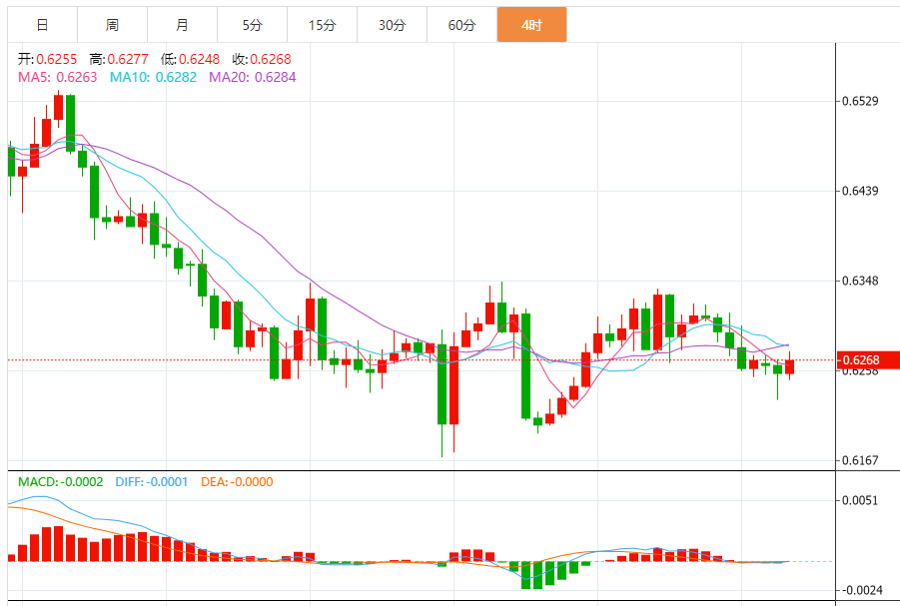Click the DEA:-0.0000 label
This screenshot has width=900, height=606.
pyautogui.click(x=237, y=482)
